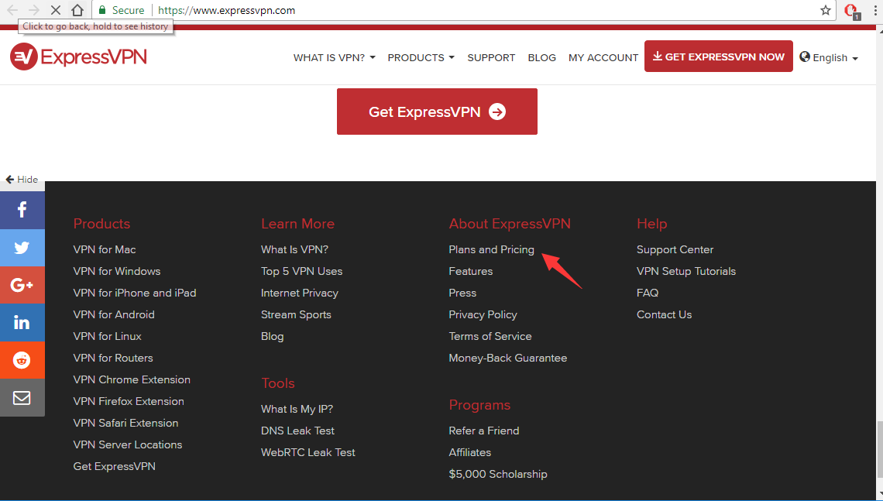Open Stream Sports link
The width and height of the screenshot is (883, 501).
point(296,314)
